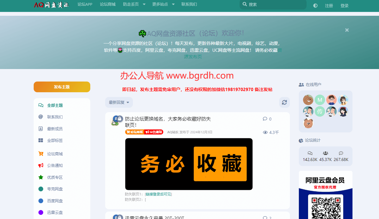Open 全部标签 grid icon in sidebar
The image size is (379, 219).
(x=41, y=140)
